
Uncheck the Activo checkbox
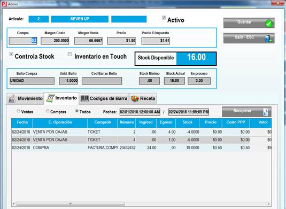point(164,18)
